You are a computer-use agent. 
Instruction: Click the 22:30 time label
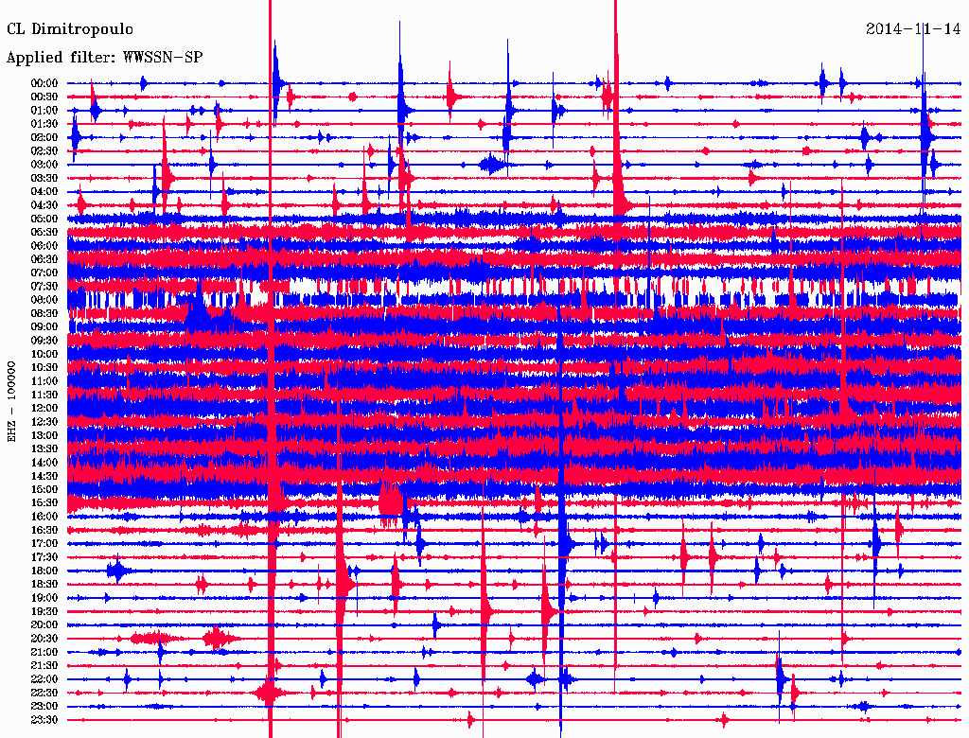pos(44,693)
